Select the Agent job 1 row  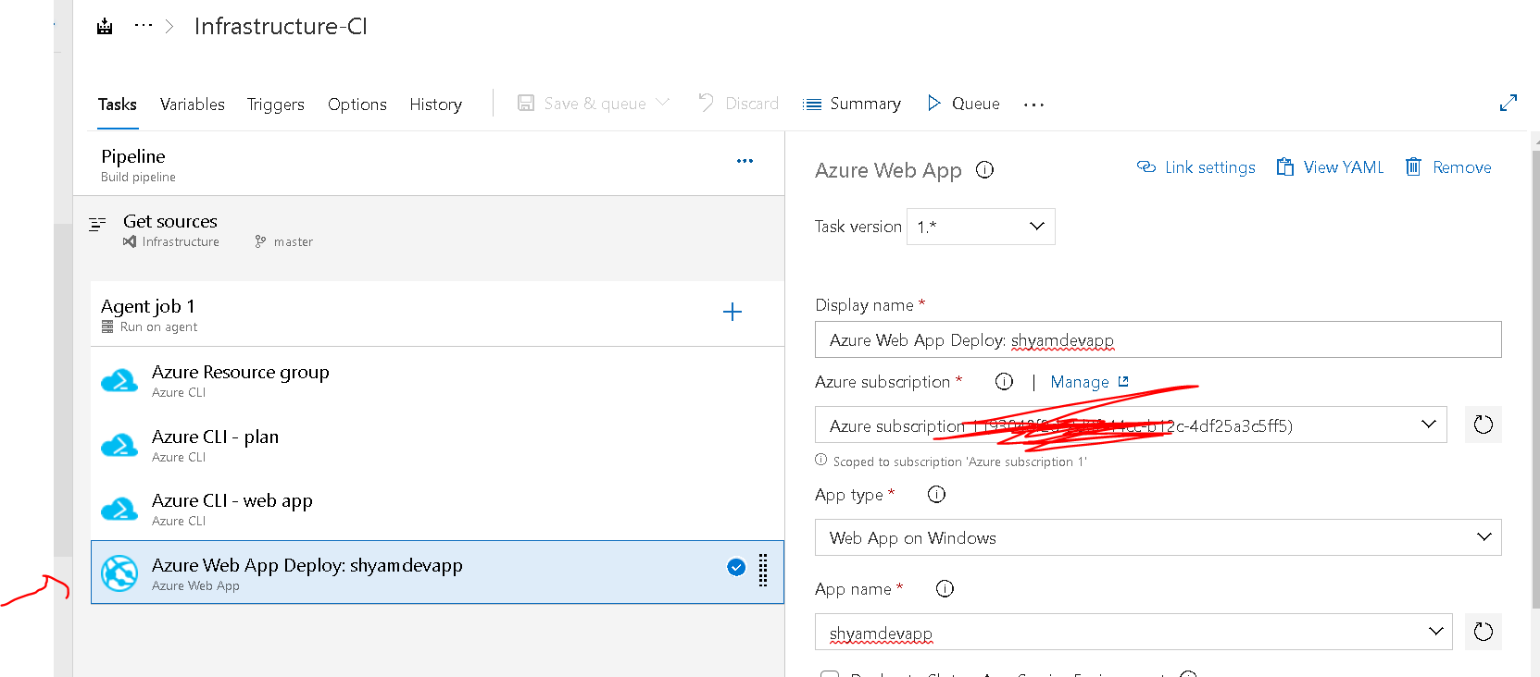click(437, 314)
